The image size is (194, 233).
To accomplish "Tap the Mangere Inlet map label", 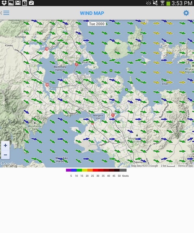I will point(98,116).
